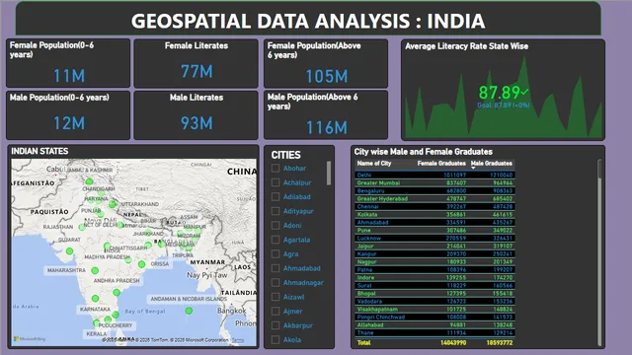Sort by Name of City column header
Viewport: 632px width, 355px height.
click(374, 164)
